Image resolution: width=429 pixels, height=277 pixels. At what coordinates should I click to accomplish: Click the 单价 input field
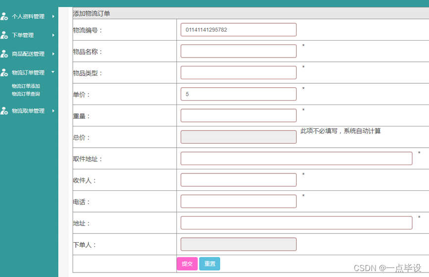pyautogui.click(x=239, y=94)
